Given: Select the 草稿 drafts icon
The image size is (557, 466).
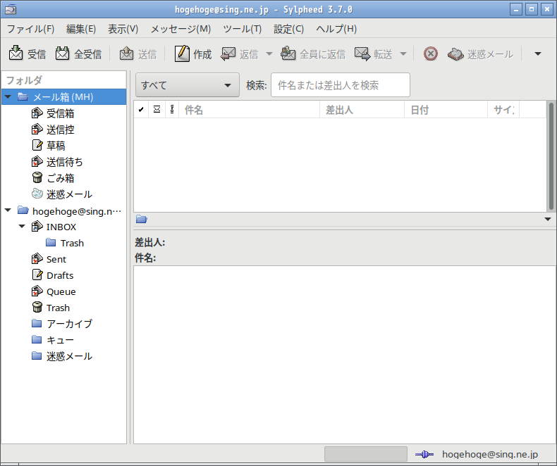Looking at the screenshot, I should point(37,146).
